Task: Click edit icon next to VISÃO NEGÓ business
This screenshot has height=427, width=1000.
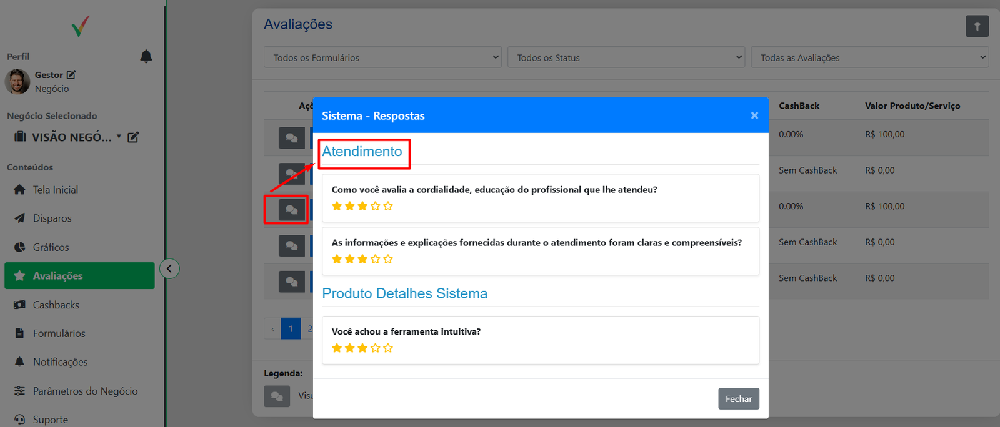Action: tap(133, 137)
